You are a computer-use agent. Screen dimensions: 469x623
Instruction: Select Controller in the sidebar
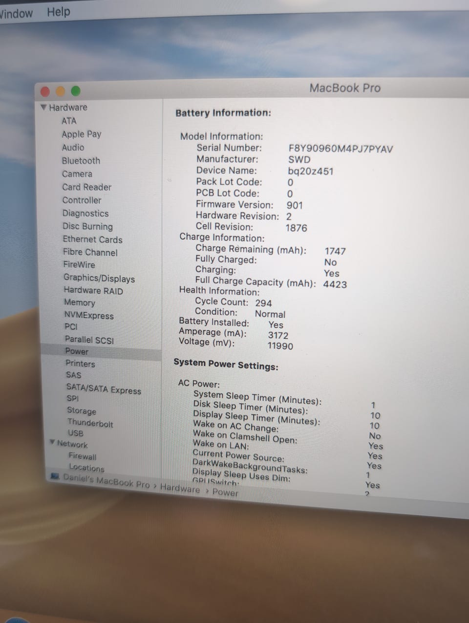[82, 200]
